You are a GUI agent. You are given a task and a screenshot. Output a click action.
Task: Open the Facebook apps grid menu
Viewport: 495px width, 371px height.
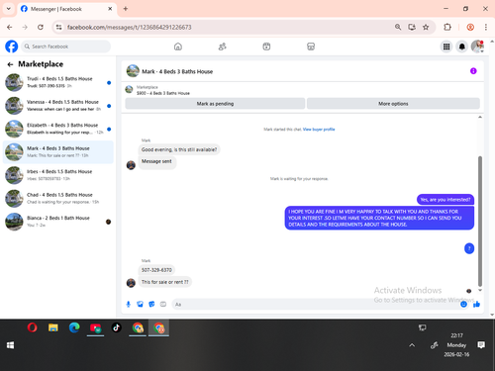pos(446,46)
